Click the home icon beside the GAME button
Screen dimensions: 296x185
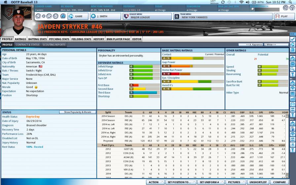pos(63,17)
